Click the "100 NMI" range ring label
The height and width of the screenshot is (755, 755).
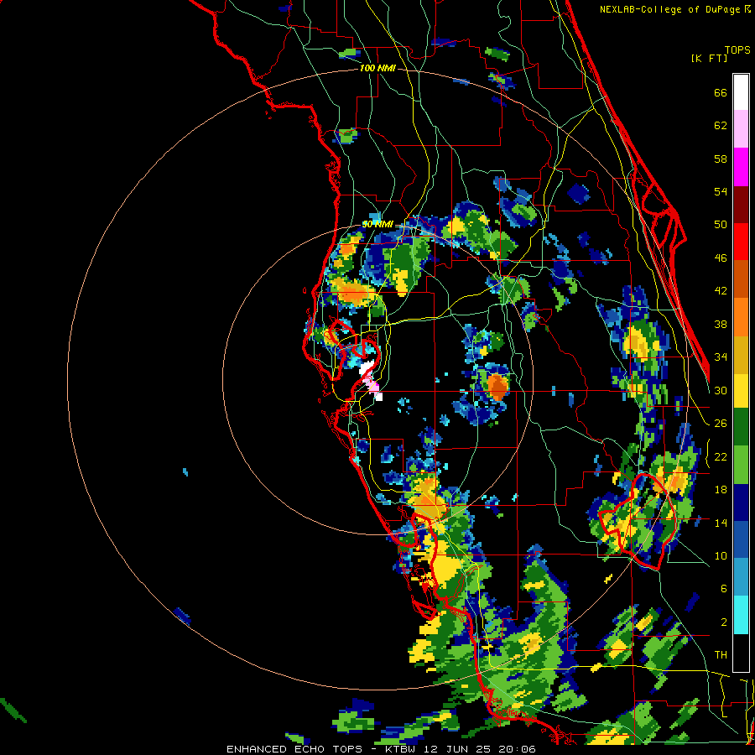tap(377, 69)
